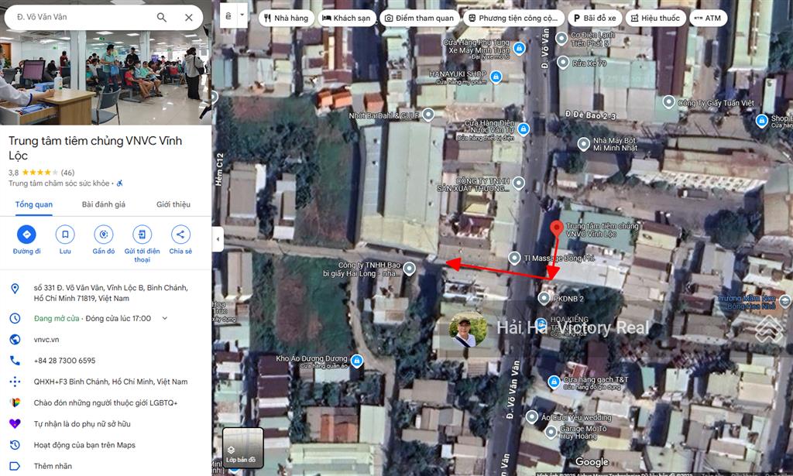Get directions with the Đường đi button
The height and width of the screenshot is (476, 793).
click(x=27, y=235)
